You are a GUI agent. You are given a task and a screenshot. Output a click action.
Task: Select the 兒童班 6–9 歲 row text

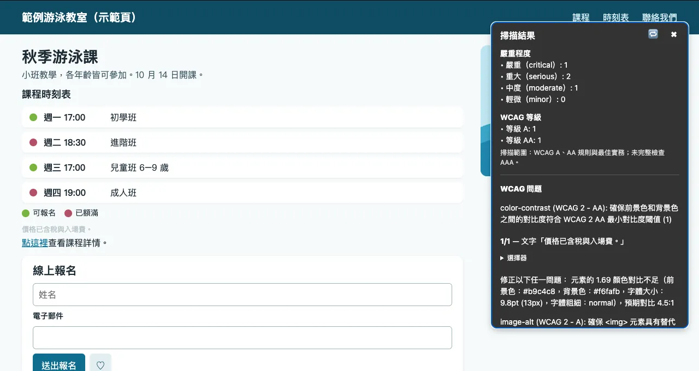[139, 167]
